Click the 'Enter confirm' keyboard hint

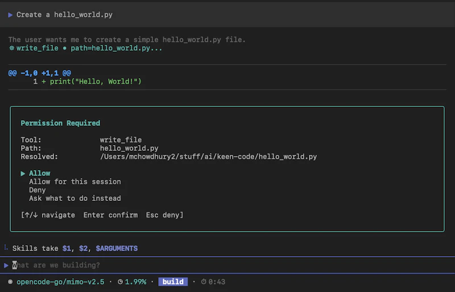coord(110,215)
